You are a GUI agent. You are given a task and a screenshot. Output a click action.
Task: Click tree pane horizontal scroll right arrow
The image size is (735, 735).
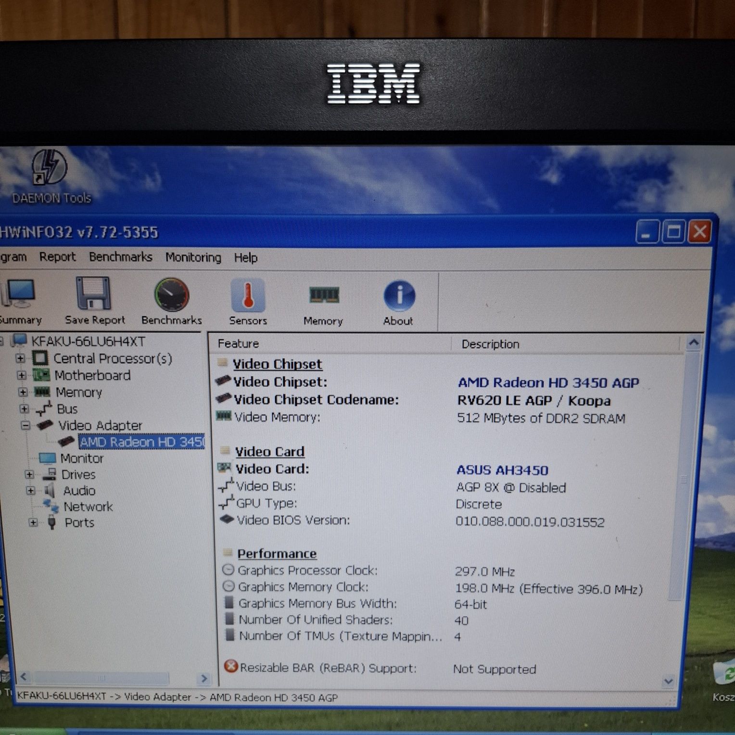point(204,678)
